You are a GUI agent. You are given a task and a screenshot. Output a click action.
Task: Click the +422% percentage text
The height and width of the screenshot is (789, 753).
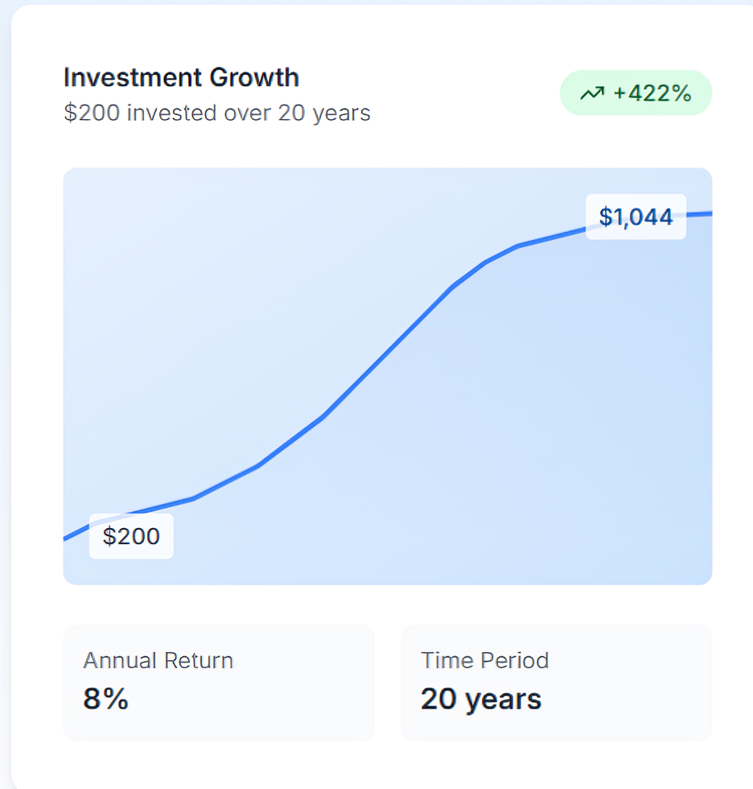(652, 93)
